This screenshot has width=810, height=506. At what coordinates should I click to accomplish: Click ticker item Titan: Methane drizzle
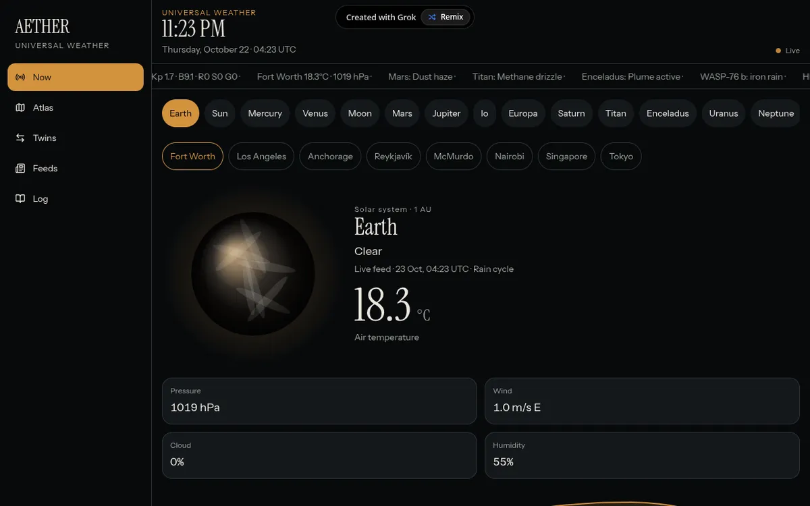[x=517, y=77]
